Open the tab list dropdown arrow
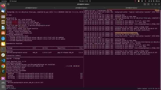161x90 pixels. [x=159, y=8]
